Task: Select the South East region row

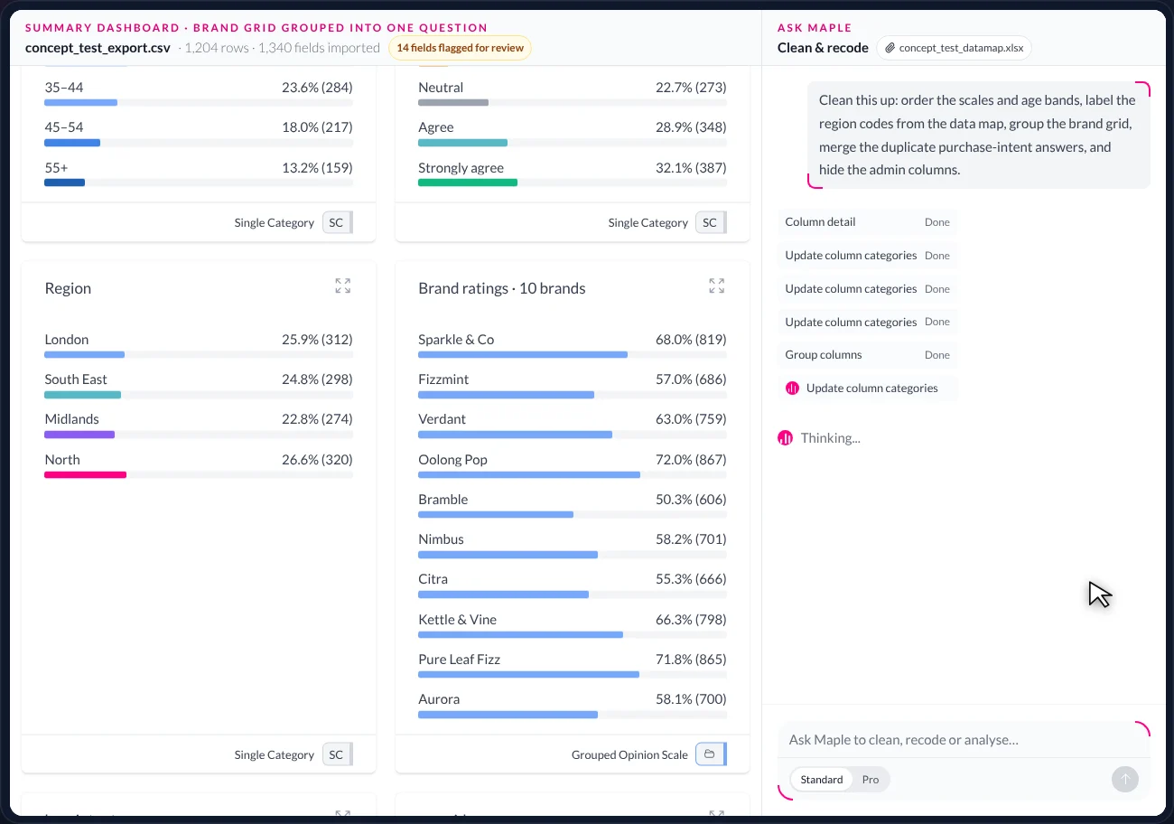Action: 199,386
